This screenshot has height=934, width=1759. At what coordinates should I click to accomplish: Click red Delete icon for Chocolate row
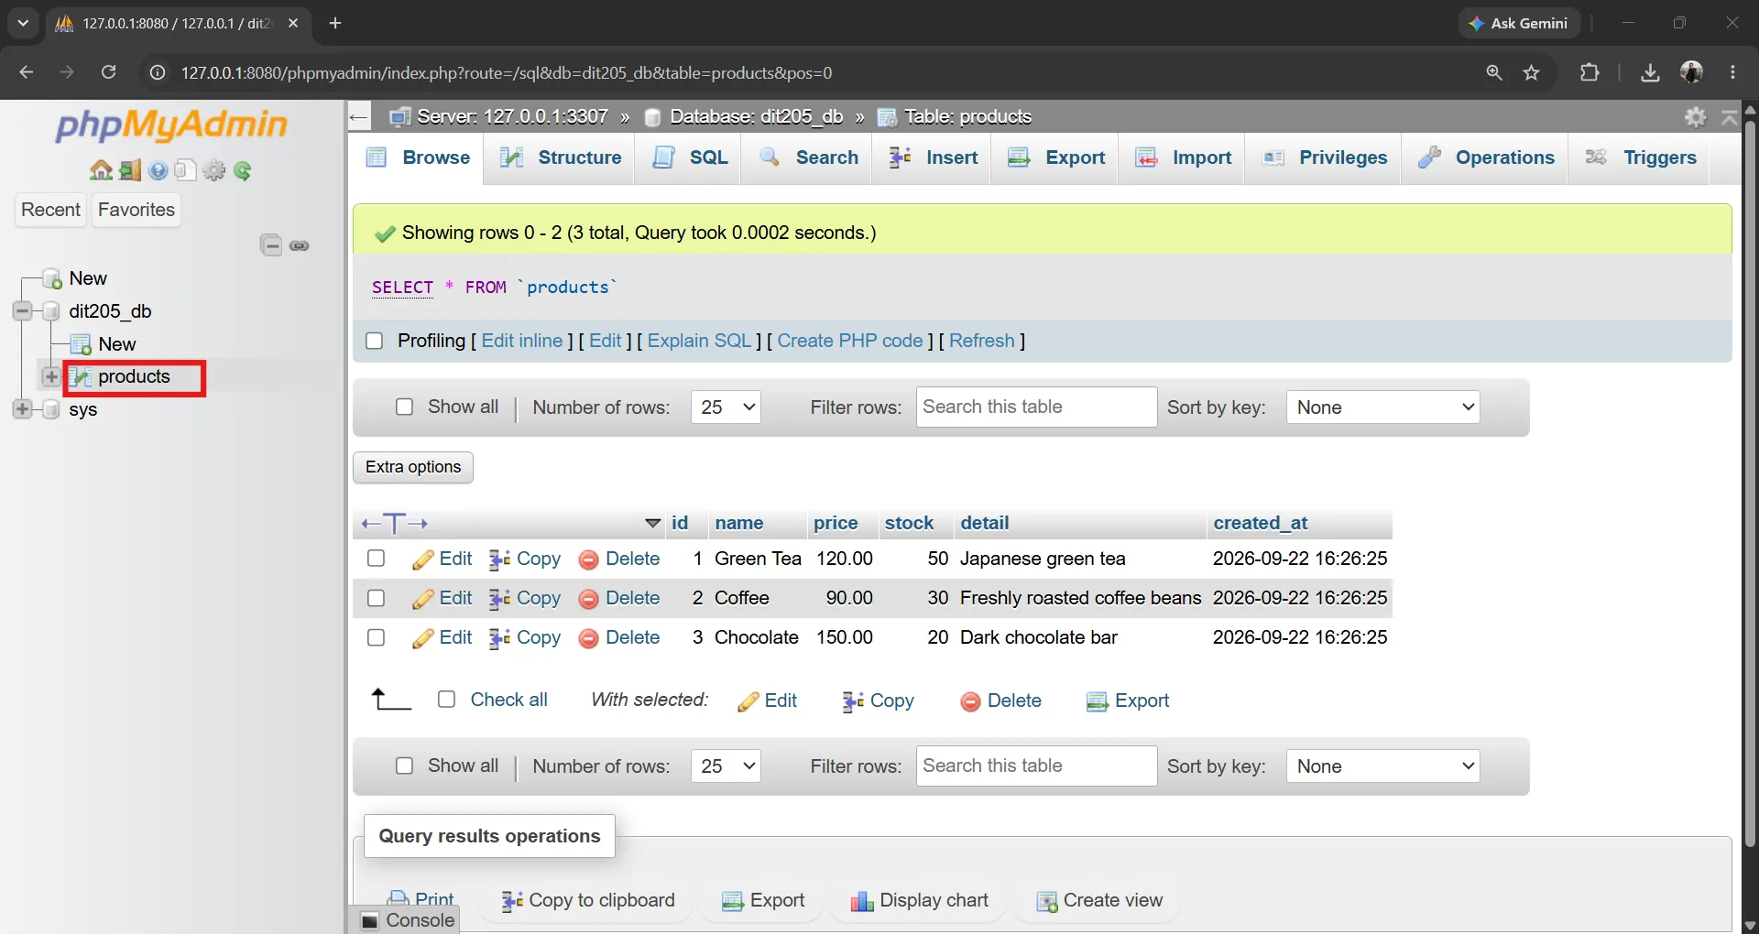[x=589, y=638]
